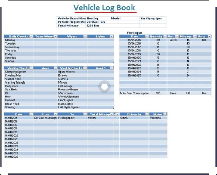Click the 14/04/2026 trip date cell
217x175 pixels.
[18, 157]
